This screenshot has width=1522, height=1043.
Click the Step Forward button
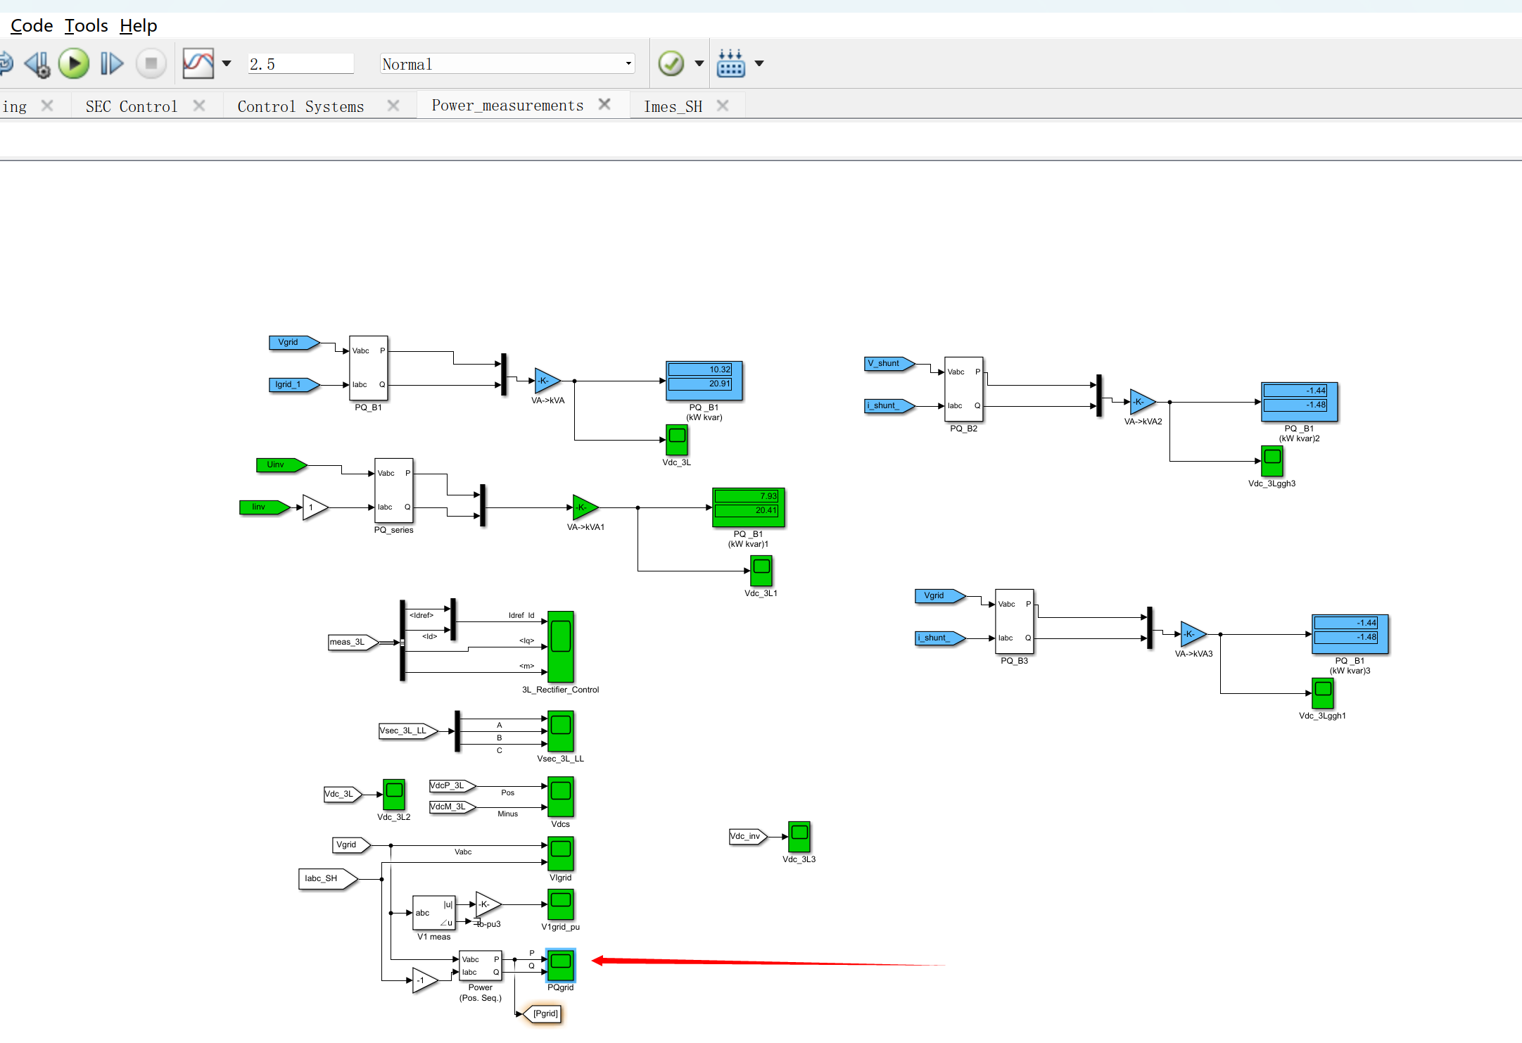(112, 63)
